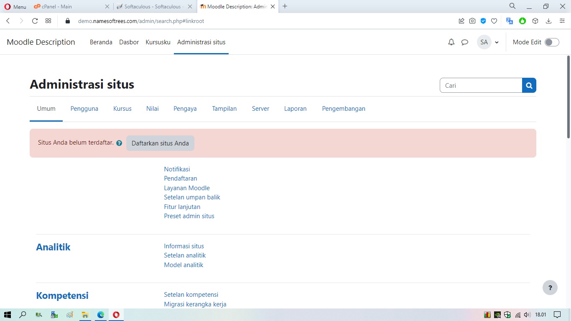Open the edit-page pin icon in address bar
This screenshot has width=571, height=321.
click(x=461, y=21)
